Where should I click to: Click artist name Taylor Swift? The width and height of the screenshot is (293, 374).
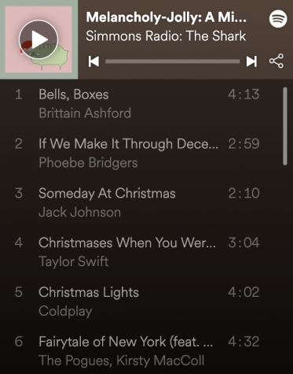click(x=74, y=261)
